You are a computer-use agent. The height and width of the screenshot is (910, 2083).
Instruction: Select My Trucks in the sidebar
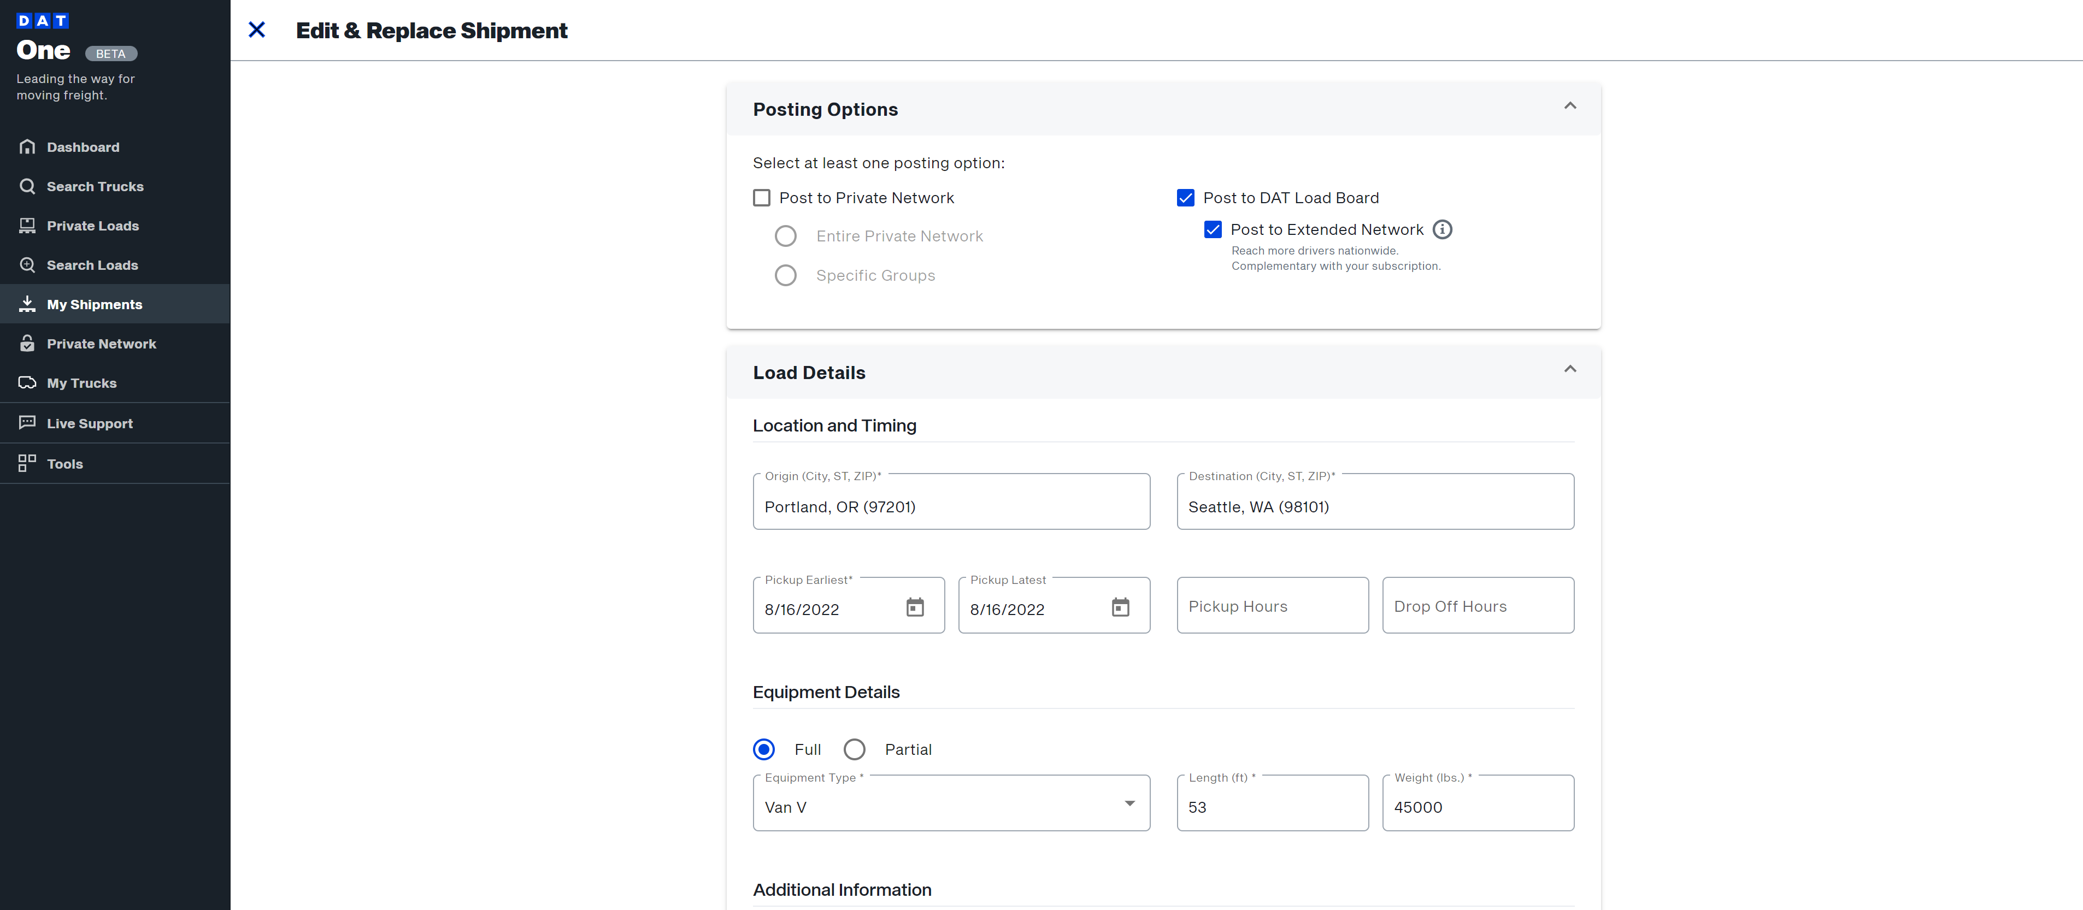tap(81, 382)
